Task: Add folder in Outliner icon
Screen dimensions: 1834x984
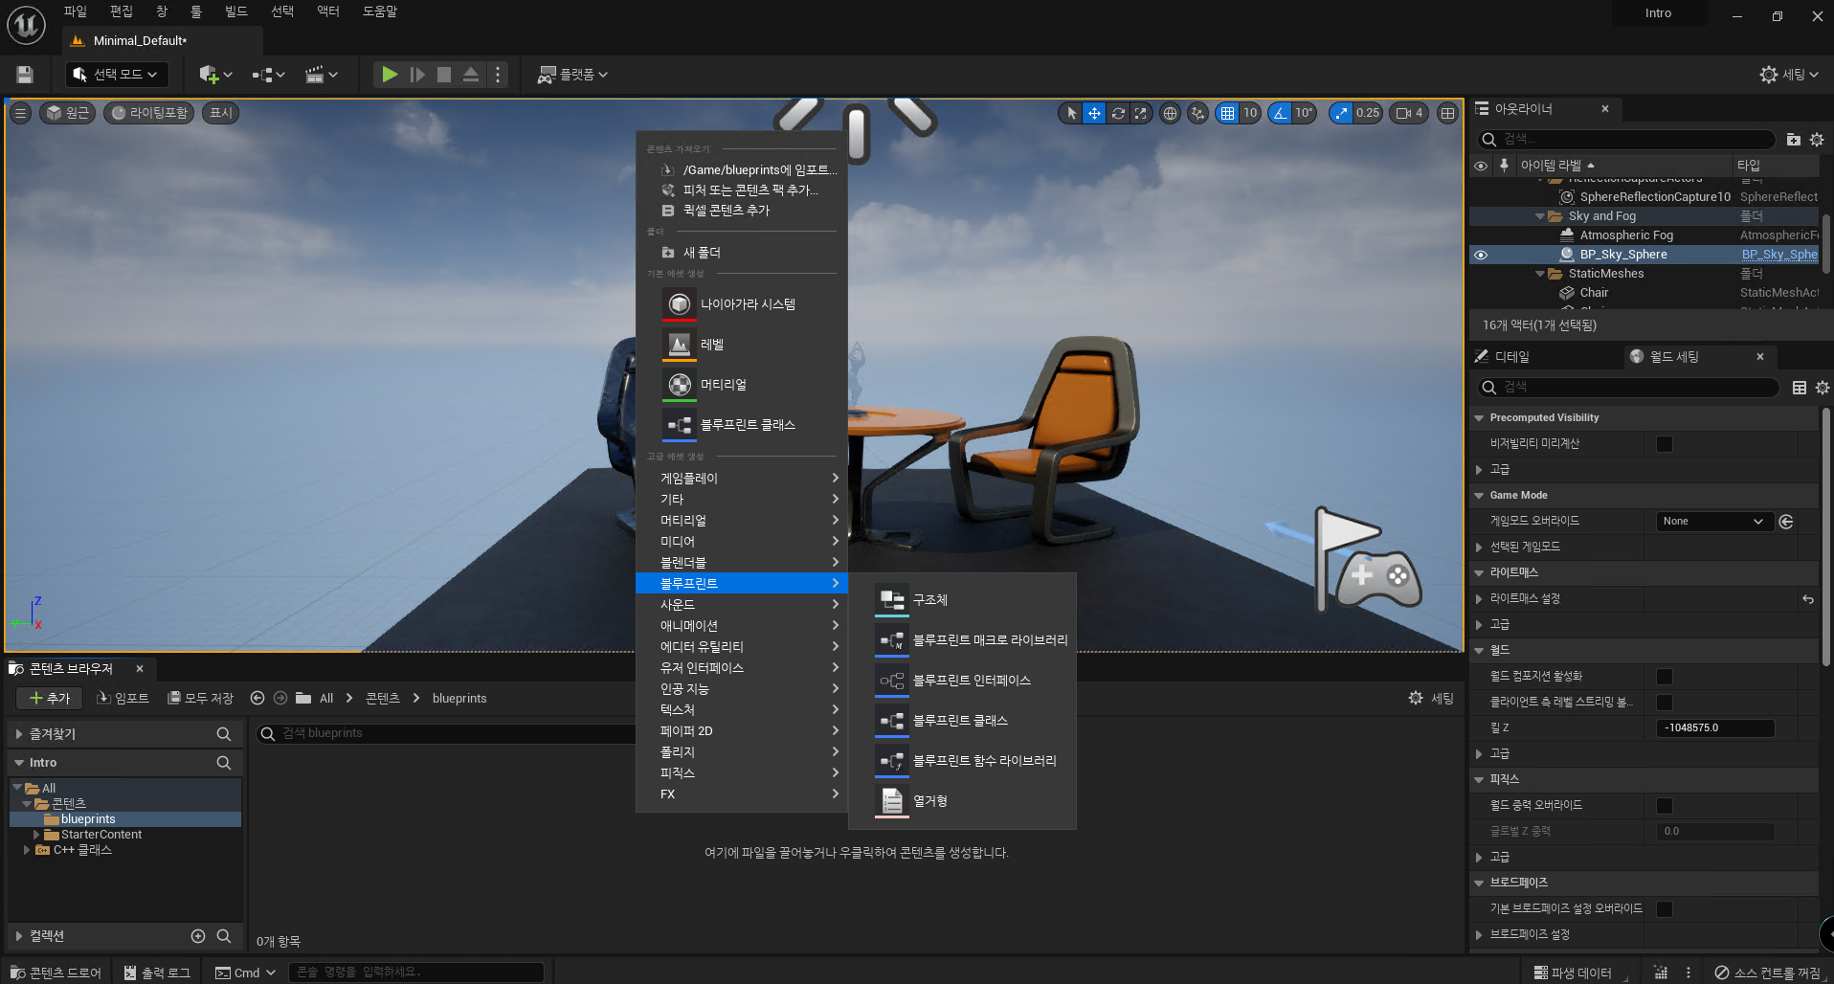Action: click(x=1793, y=140)
